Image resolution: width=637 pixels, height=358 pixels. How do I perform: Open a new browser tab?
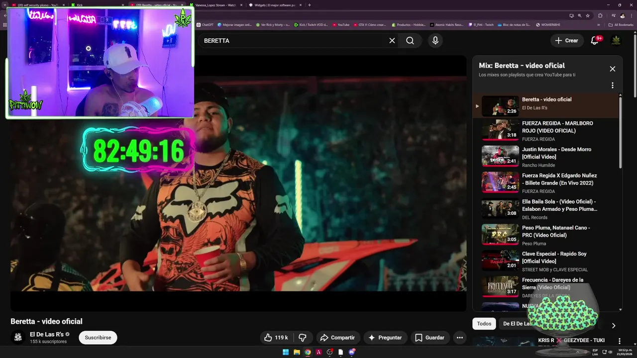coord(310,5)
